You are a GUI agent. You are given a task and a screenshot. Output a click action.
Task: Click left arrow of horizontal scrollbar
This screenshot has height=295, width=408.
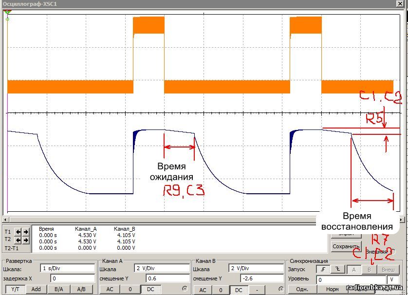pos(5,220)
